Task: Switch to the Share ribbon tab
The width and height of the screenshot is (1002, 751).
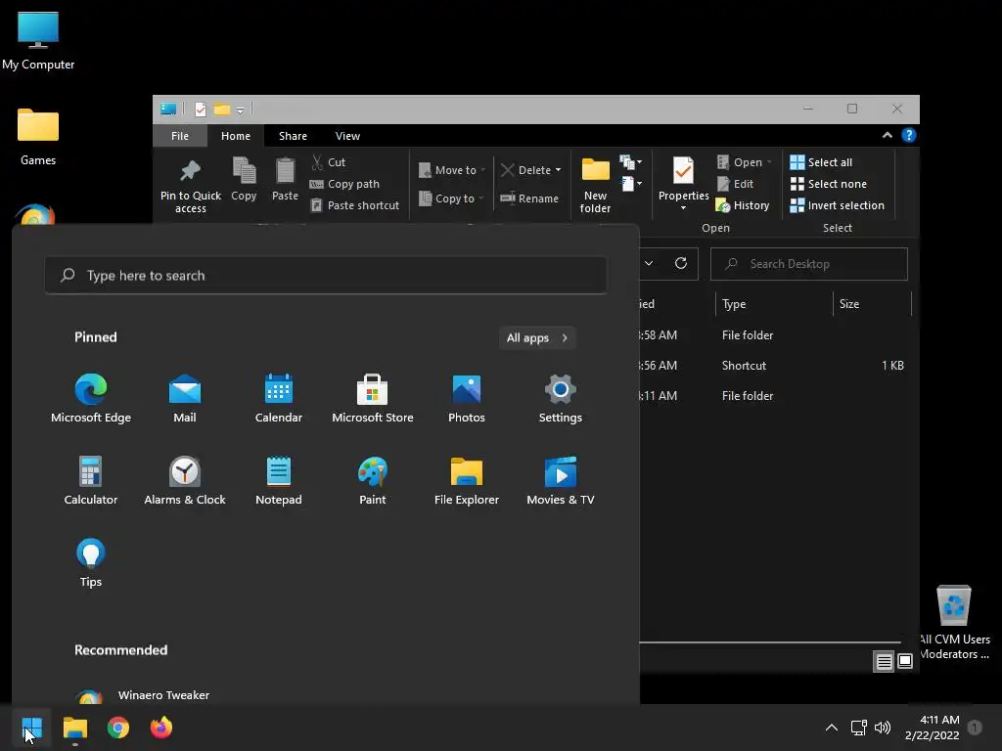Action: click(x=293, y=136)
